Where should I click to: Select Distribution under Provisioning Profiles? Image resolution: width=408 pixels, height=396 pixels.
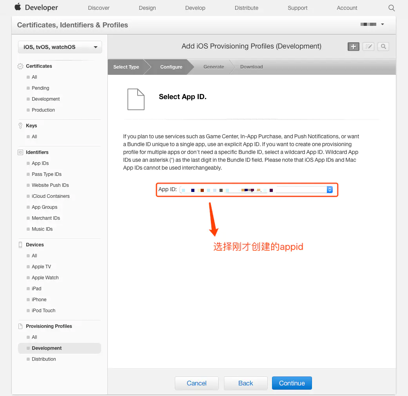(x=44, y=359)
